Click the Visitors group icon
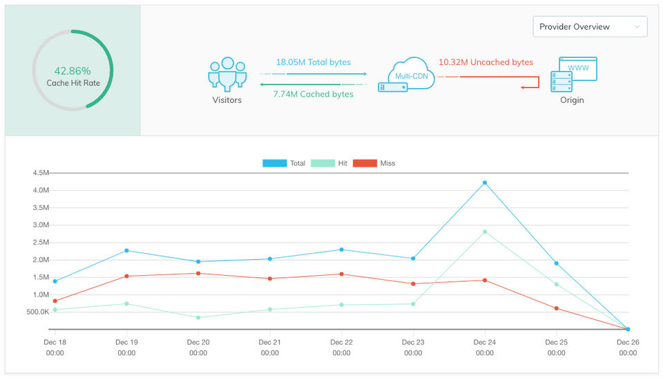The image size is (663, 378). pos(227,75)
